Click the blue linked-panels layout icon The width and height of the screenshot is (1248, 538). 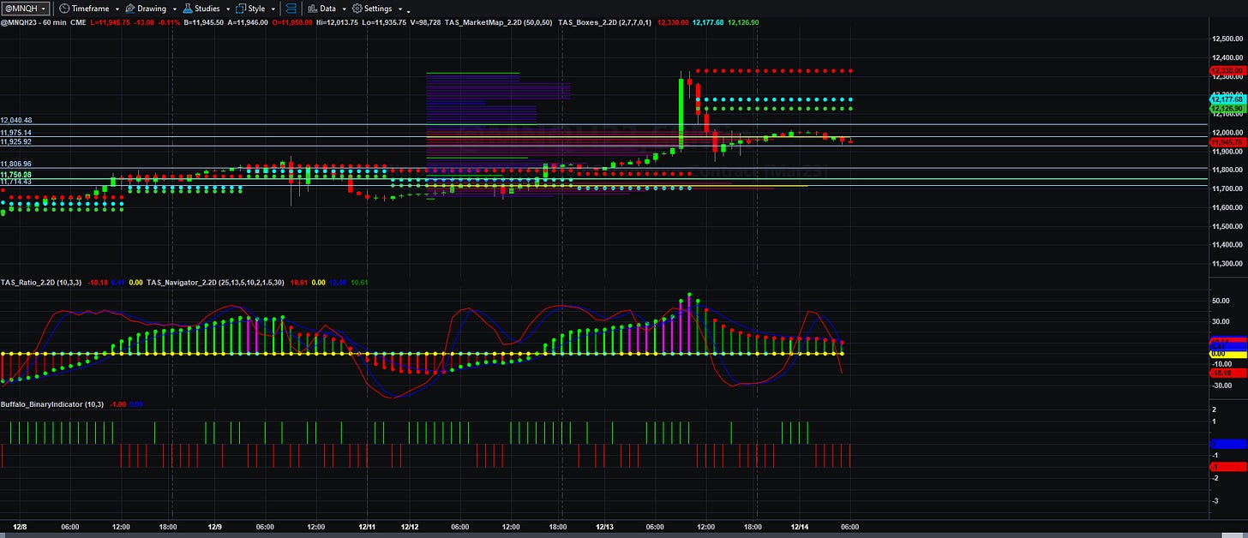coord(291,8)
